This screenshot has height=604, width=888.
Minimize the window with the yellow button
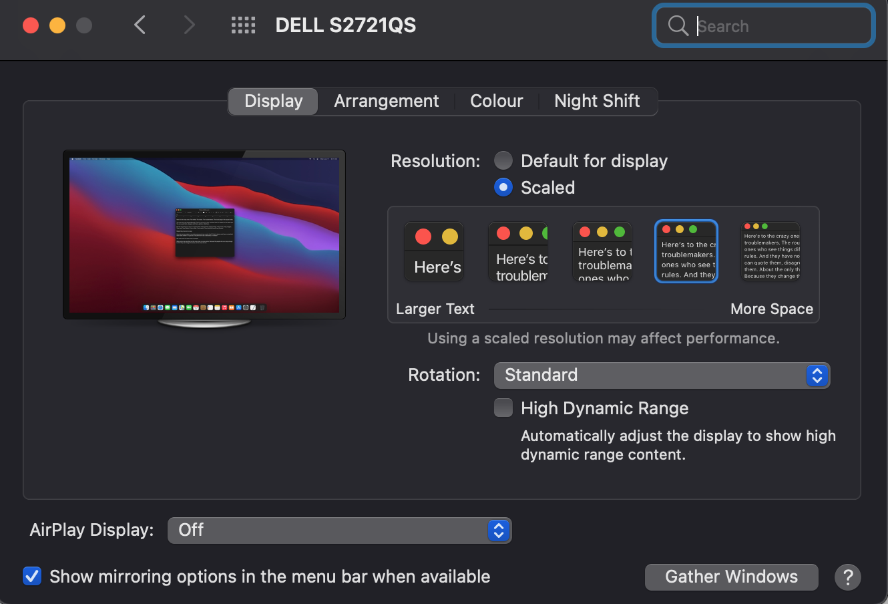57,25
